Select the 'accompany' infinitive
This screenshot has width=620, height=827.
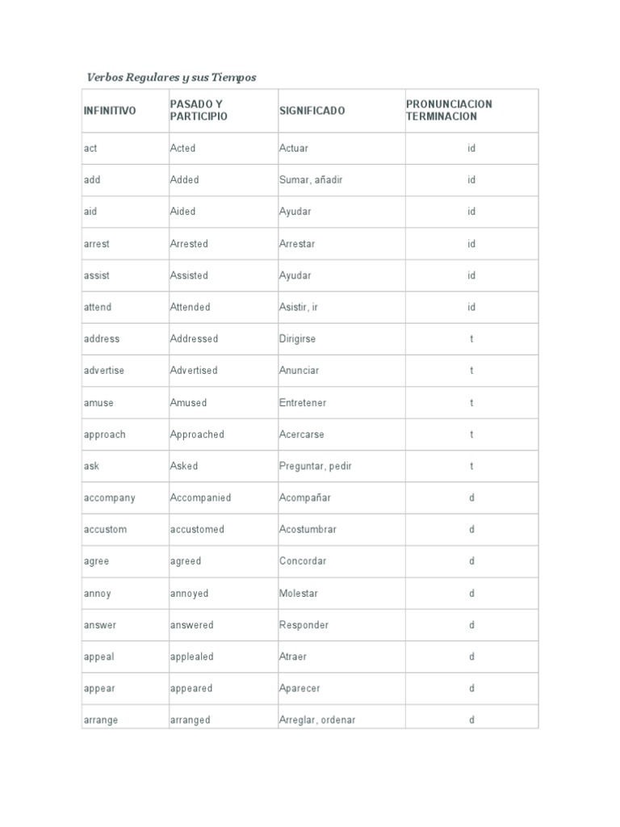click(x=110, y=497)
